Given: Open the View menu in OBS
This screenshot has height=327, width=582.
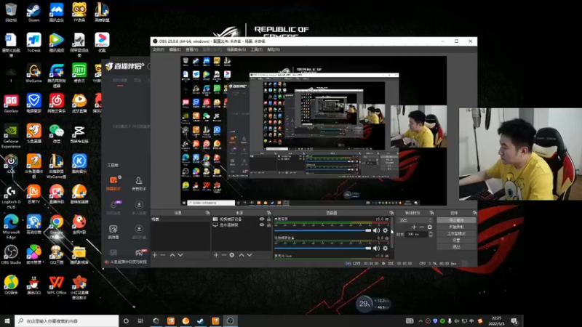Looking at the screenshot, I should click(x=191, y=49).
